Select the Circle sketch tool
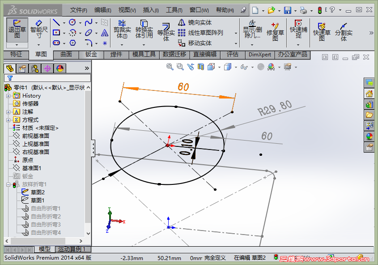 [72, 23]
